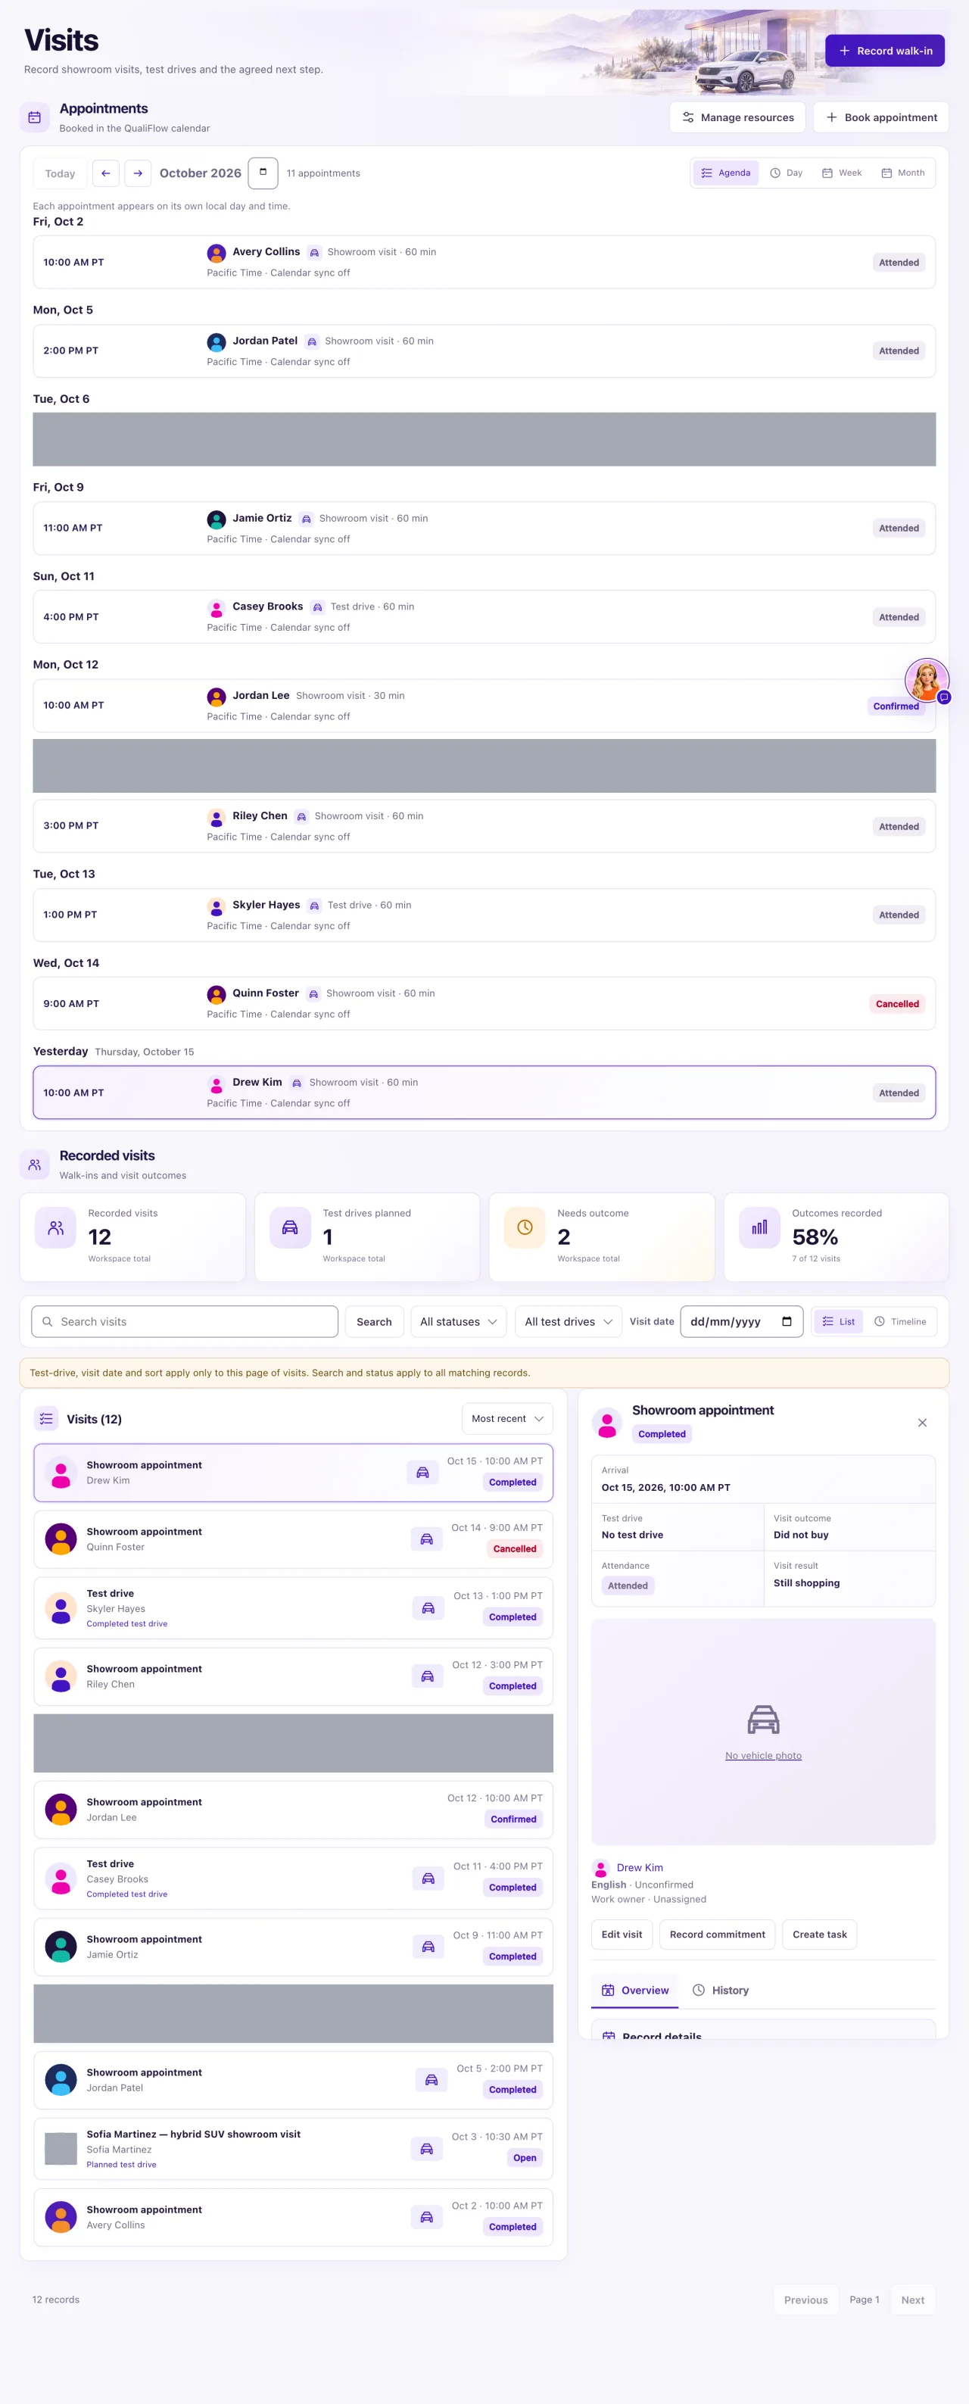Focus the Search visits input field
This screenshot has width=969, height=2404.
click(185, 1321)
